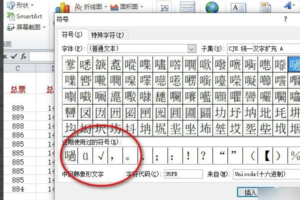Switch to the 特殊字符(P) tab

pyautogui.click(x=107, y=35)
